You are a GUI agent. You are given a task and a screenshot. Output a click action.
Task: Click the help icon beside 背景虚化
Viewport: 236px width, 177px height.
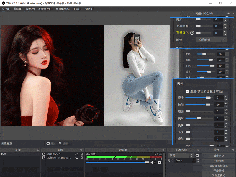(x=192, y=33)
